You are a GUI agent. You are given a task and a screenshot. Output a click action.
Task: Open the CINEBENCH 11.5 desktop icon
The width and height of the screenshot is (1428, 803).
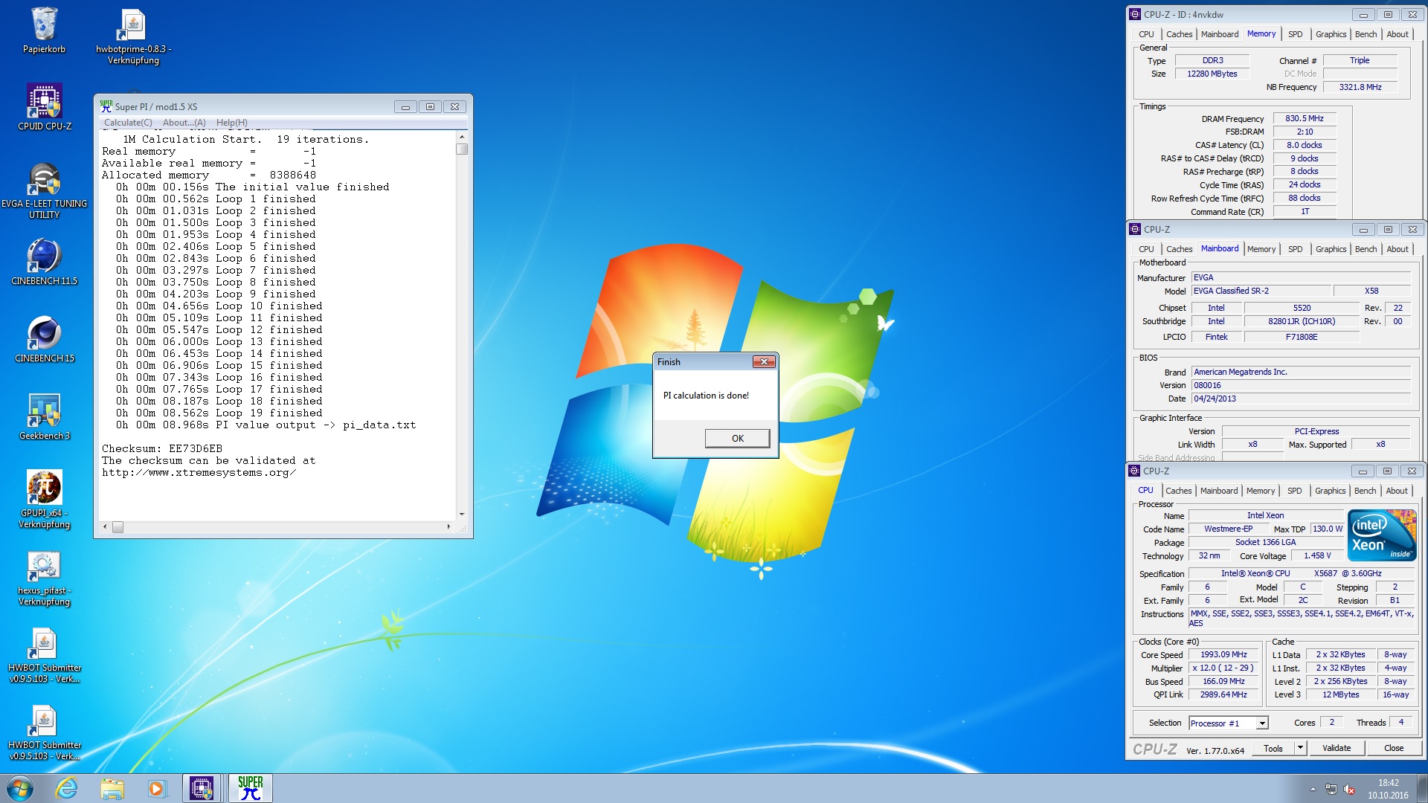(x=44, y=262)
